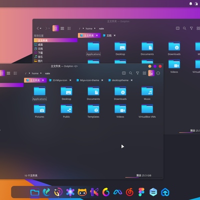This screenshot has height=200, width=200.
Task: Click search magnifier in back Dolphin window
Action: pos(184,28)
